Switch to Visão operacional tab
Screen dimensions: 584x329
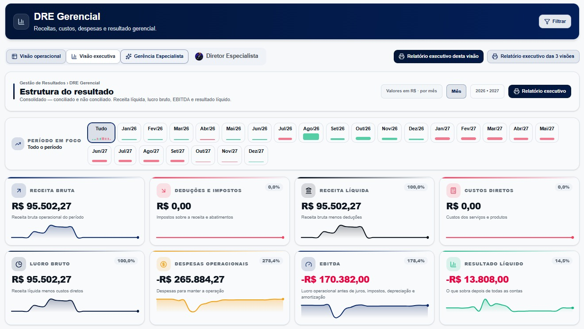pos(36,57)
